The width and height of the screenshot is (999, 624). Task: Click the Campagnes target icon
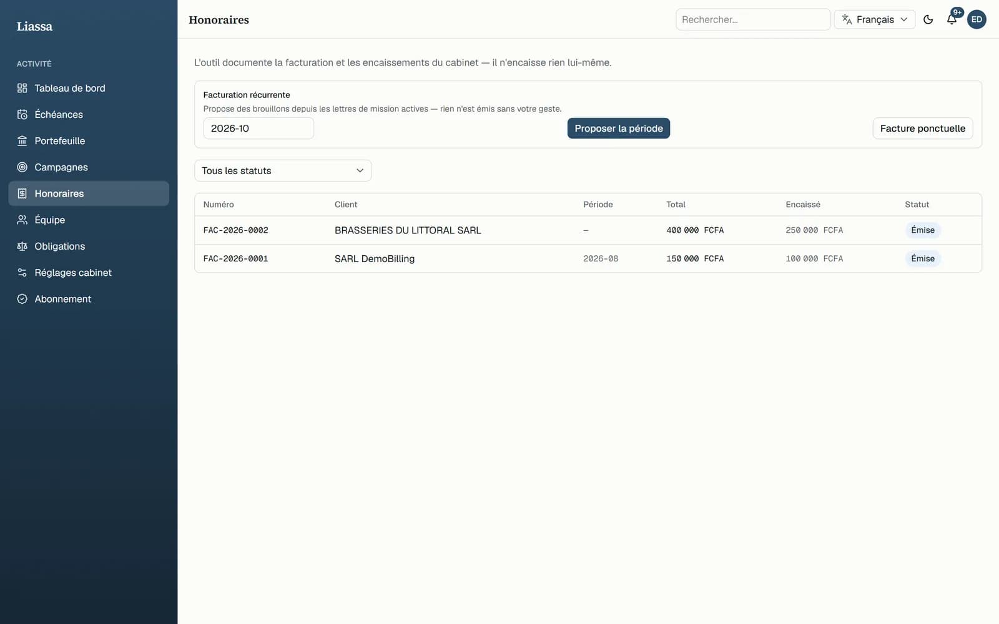point(22,167)
